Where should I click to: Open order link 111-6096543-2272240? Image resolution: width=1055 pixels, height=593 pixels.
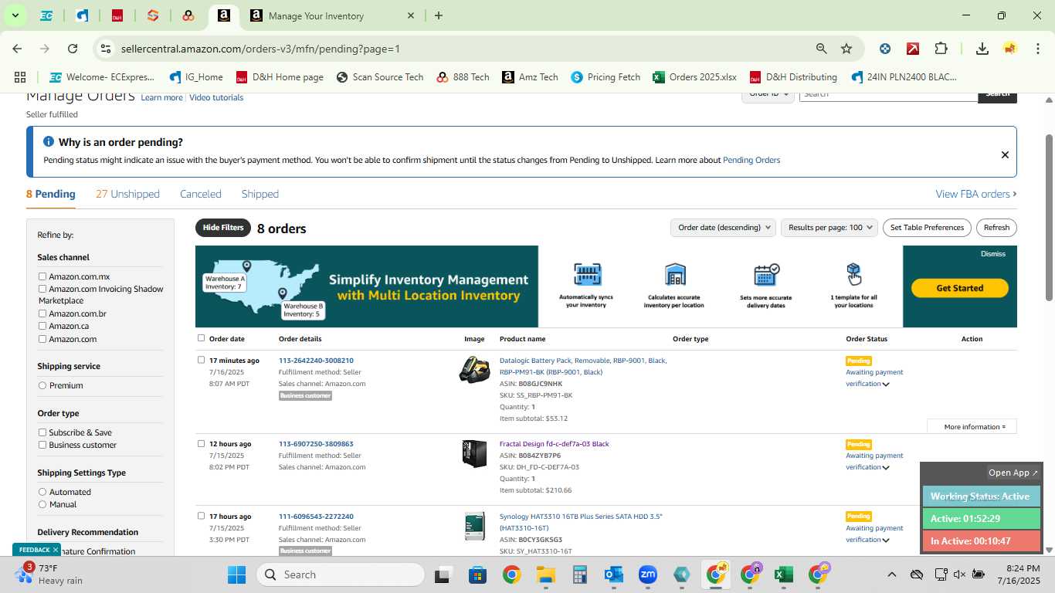coord(316,517)
